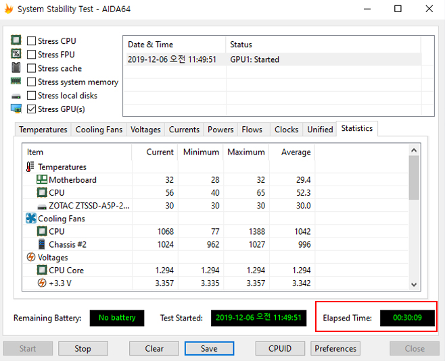Screen dimensions: 445x361
Task: Click the Voltages group heading
Action: point(53,257)
